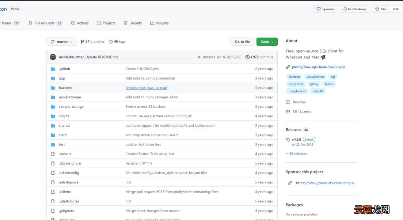The width and height of the screenshot is (403, 220).
Task: Click the scripts folder icon
Action: [53, 116]
